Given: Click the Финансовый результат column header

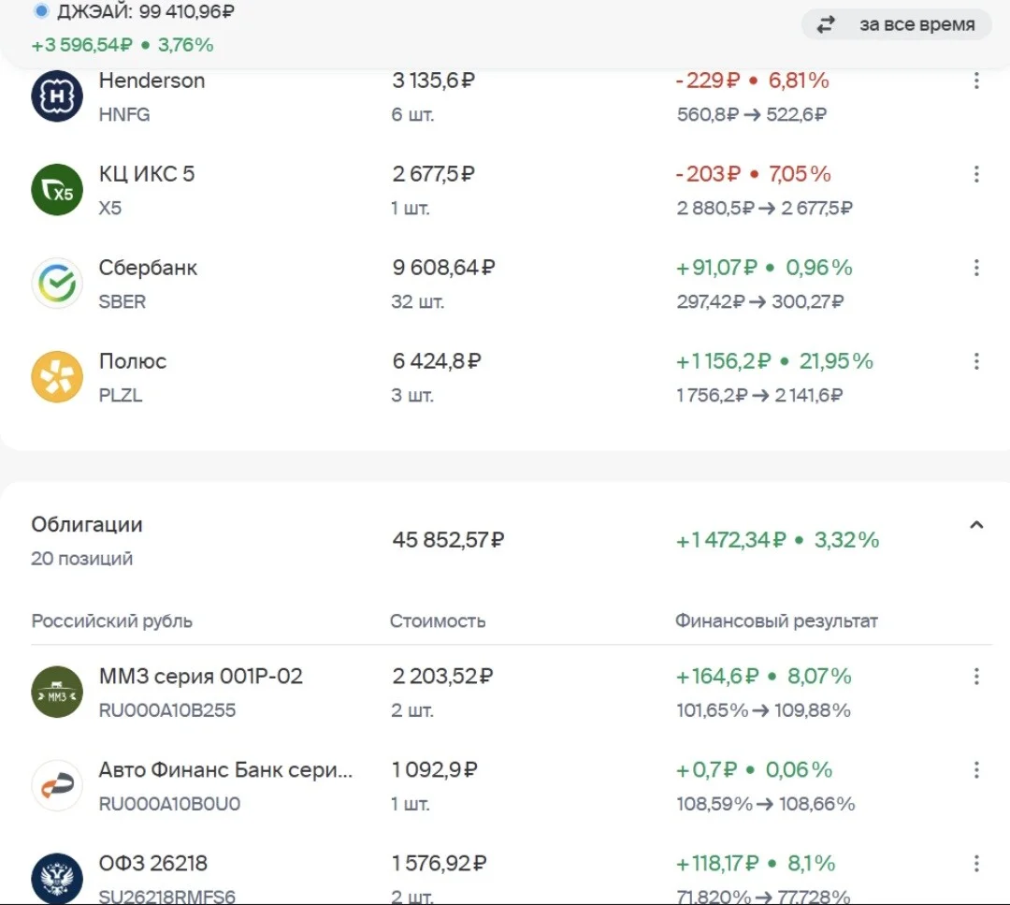Looking at the screenshot, I should click(x=776, y=620).
